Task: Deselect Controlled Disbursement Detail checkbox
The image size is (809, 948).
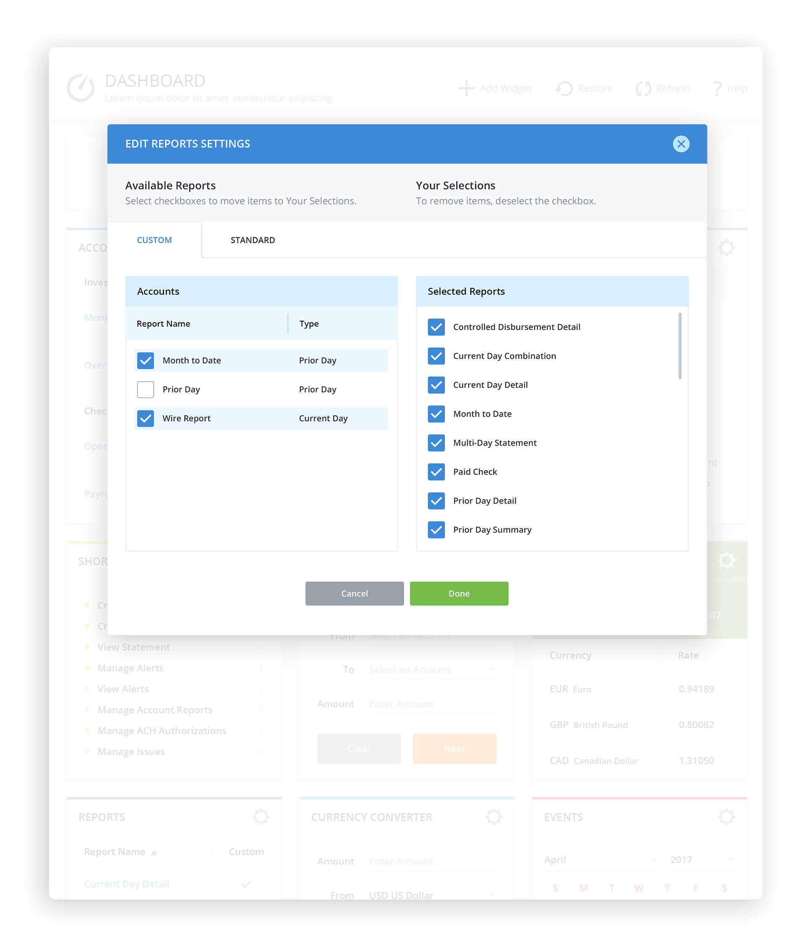Action: pyautogui.click(x=436, y=327)
